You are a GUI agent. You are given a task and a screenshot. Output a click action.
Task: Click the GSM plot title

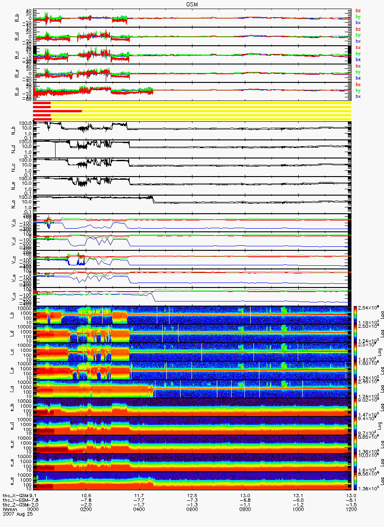[x=192, y=4]
